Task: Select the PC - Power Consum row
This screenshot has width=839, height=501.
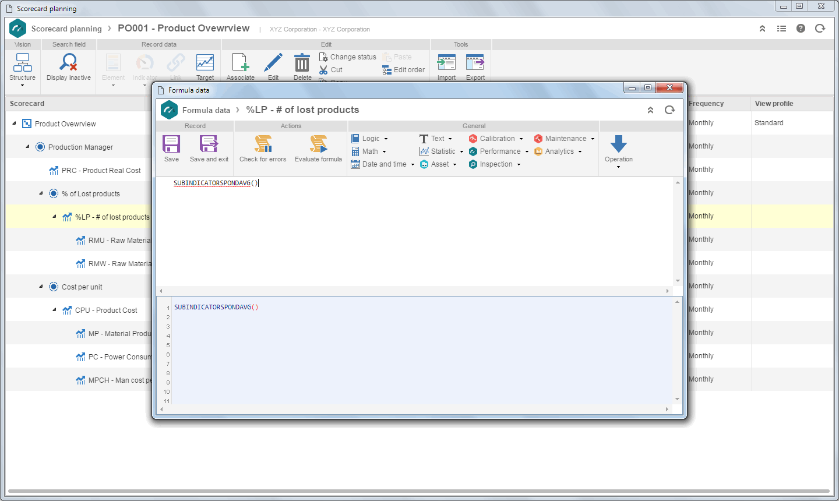Action: (x=79, y=357)
